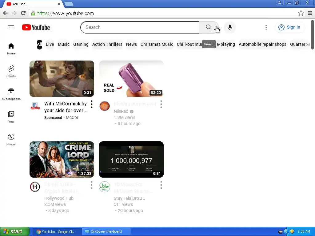Play the Crime Lord movie thumbnail
This screenshot has width=315, height=236.
coord(62,159)
